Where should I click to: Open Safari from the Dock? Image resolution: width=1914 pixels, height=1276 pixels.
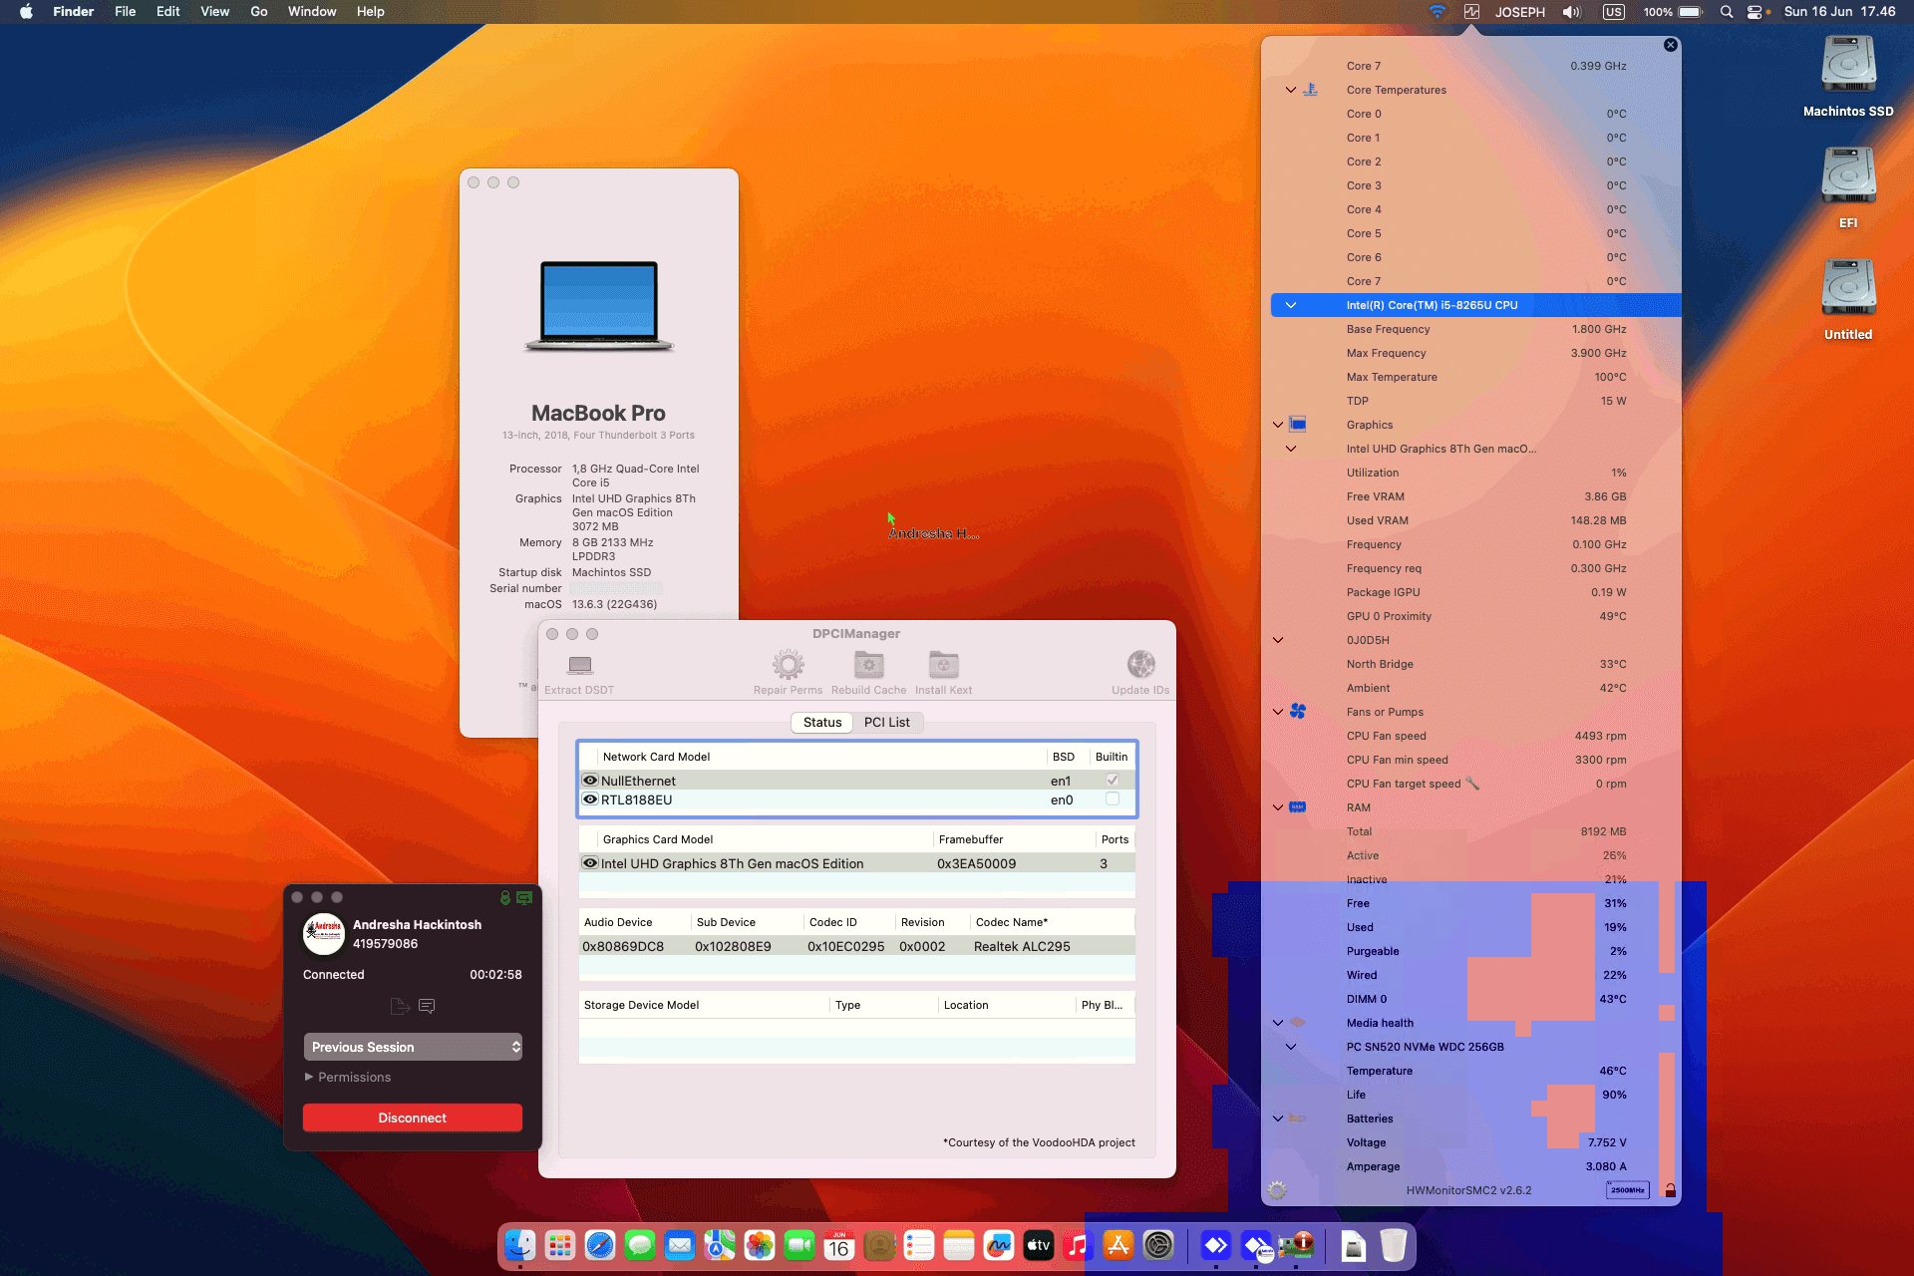[600, 1245]
